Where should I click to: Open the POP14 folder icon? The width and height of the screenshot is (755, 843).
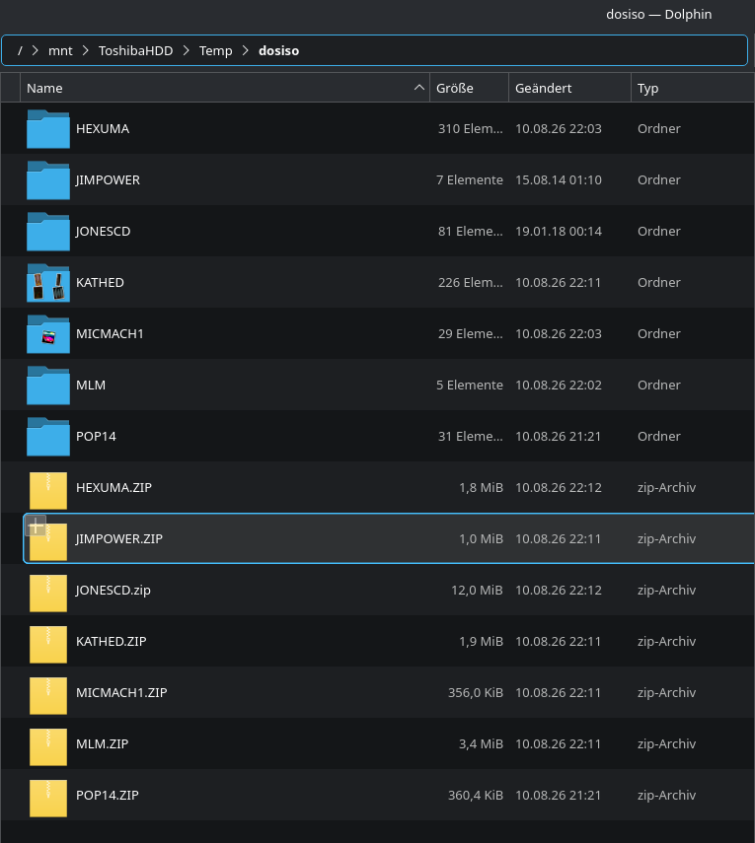tap(48, 437)
